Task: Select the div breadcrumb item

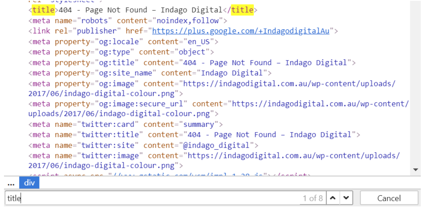Action: tap(29, 183)
